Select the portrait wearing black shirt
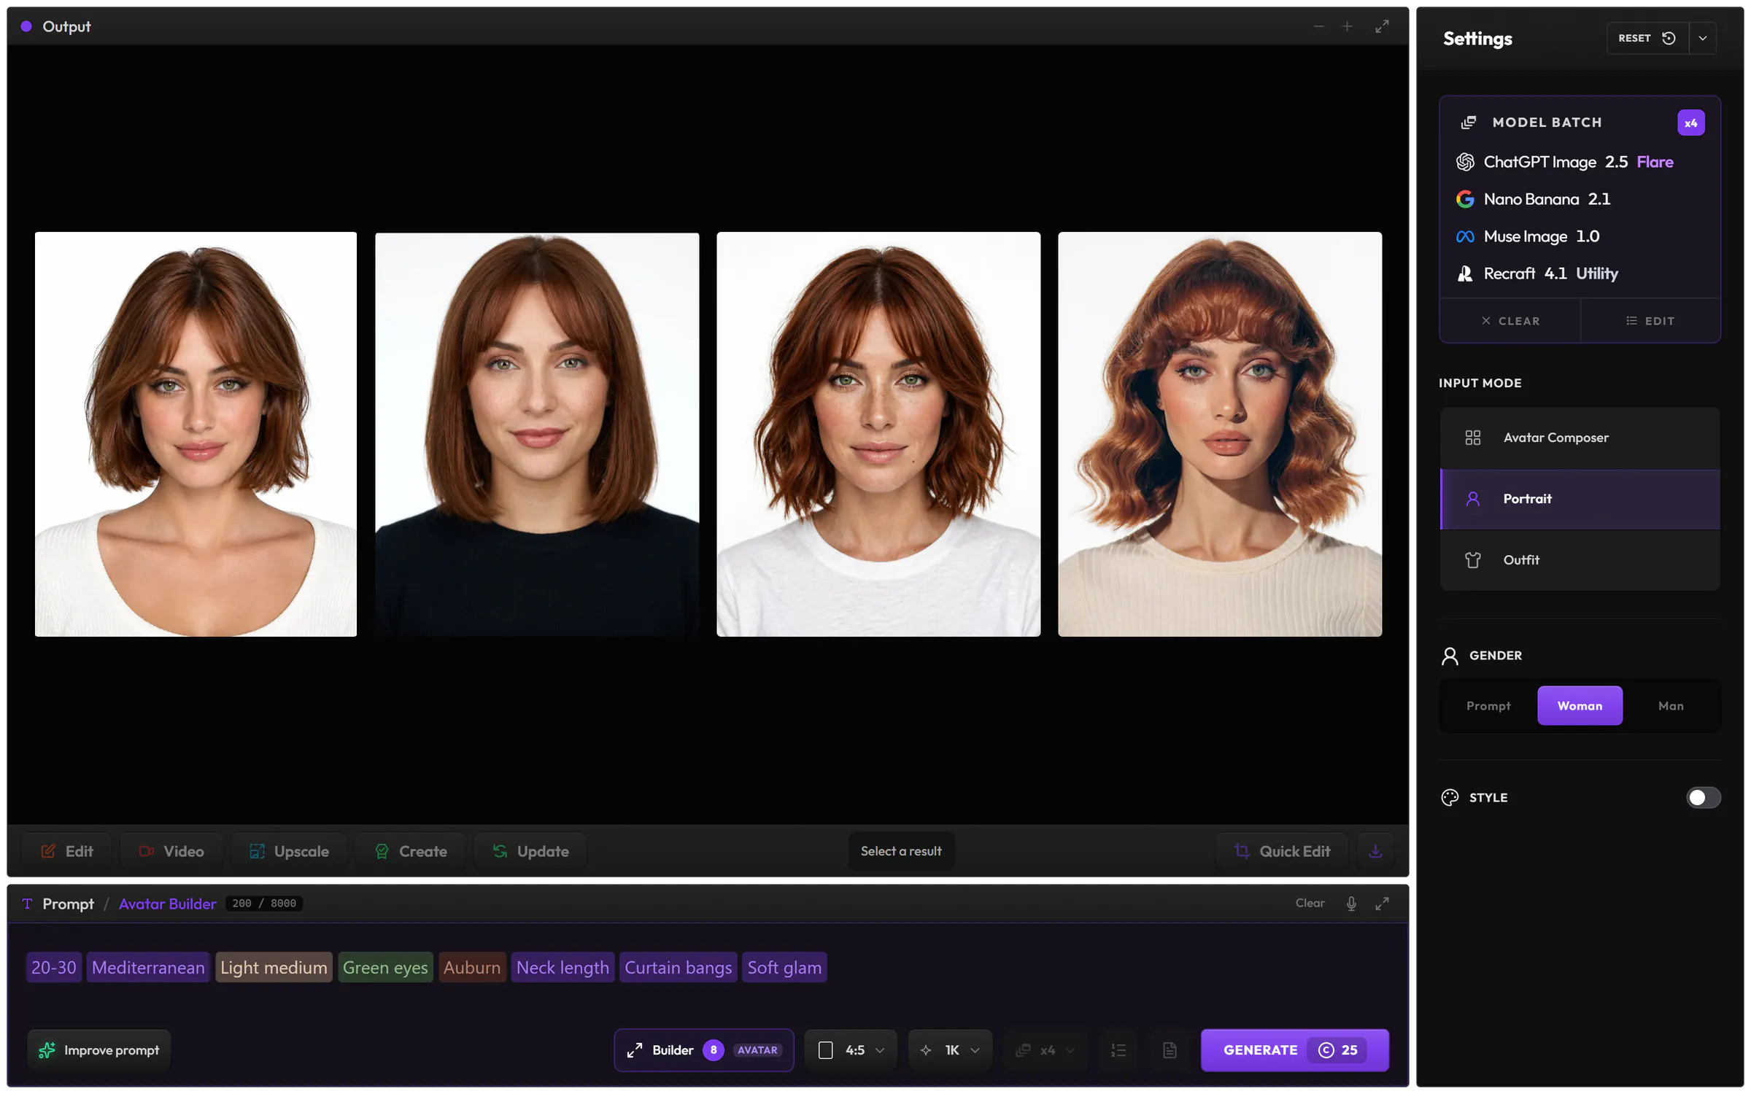 pyautogui.click(x=537, y=435)
